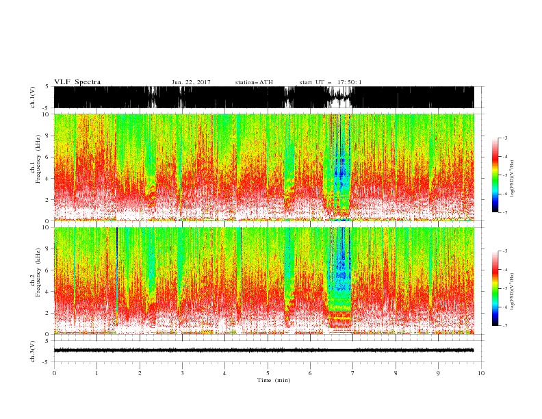Click time axis tick label "5" below ch.3 panel
The width and height of the screenshot is (542, 419).
(x=268, y=373)
